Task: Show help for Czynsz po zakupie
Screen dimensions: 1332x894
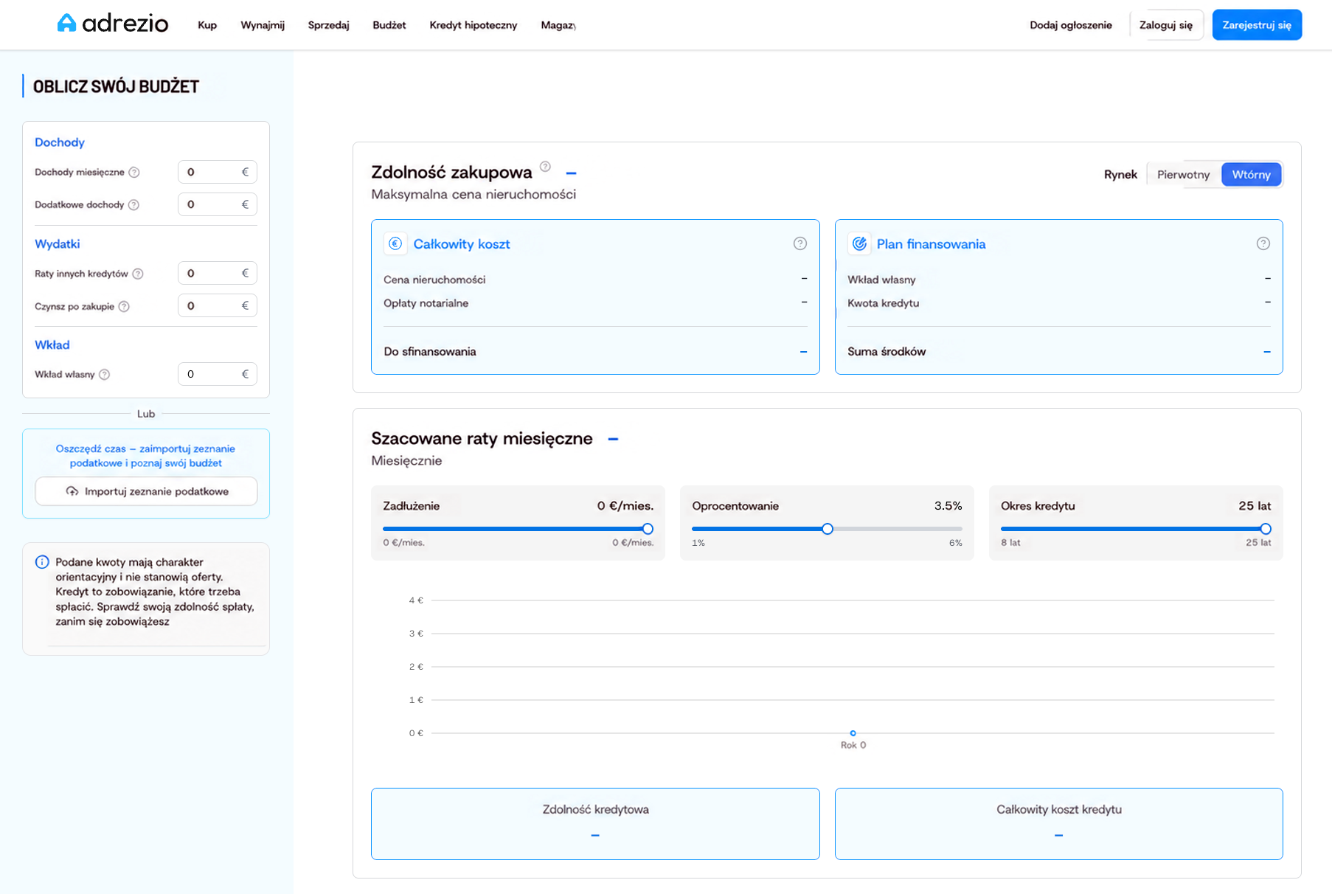Action: point(124,307)
